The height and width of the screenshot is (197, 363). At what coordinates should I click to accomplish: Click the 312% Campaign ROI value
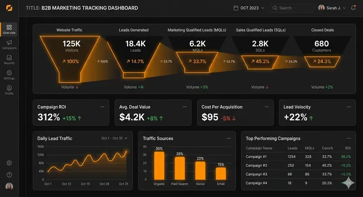[x=49, y=117]
